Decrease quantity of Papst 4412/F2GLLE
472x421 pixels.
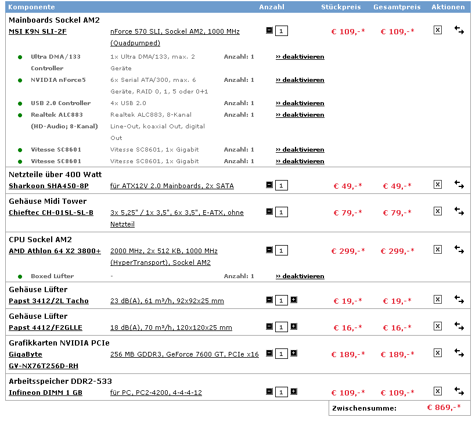tap(269, 327)
